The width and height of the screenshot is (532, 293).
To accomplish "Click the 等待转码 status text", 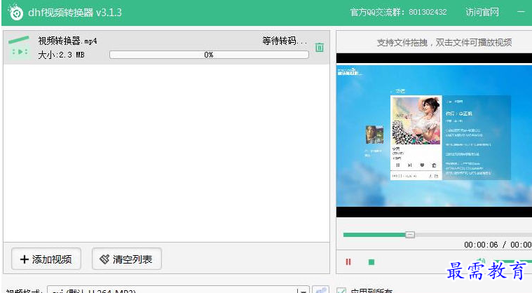I will pyautogui.click(x=284, y=41).
